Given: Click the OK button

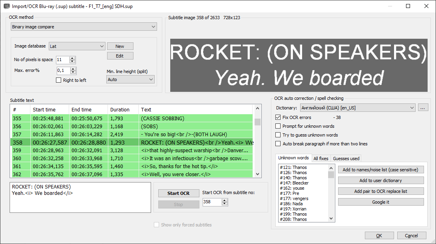Looking at the screenshot, I should [x=379, y=235].
